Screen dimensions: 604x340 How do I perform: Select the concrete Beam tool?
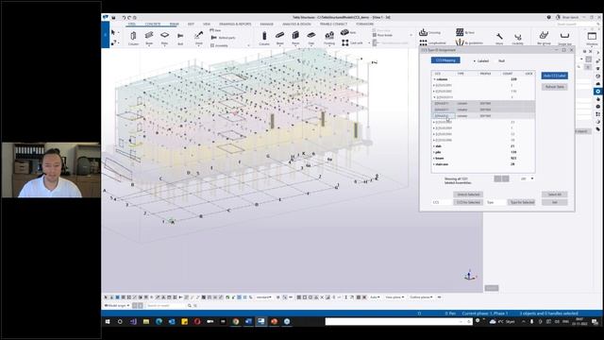click(280, 38)
